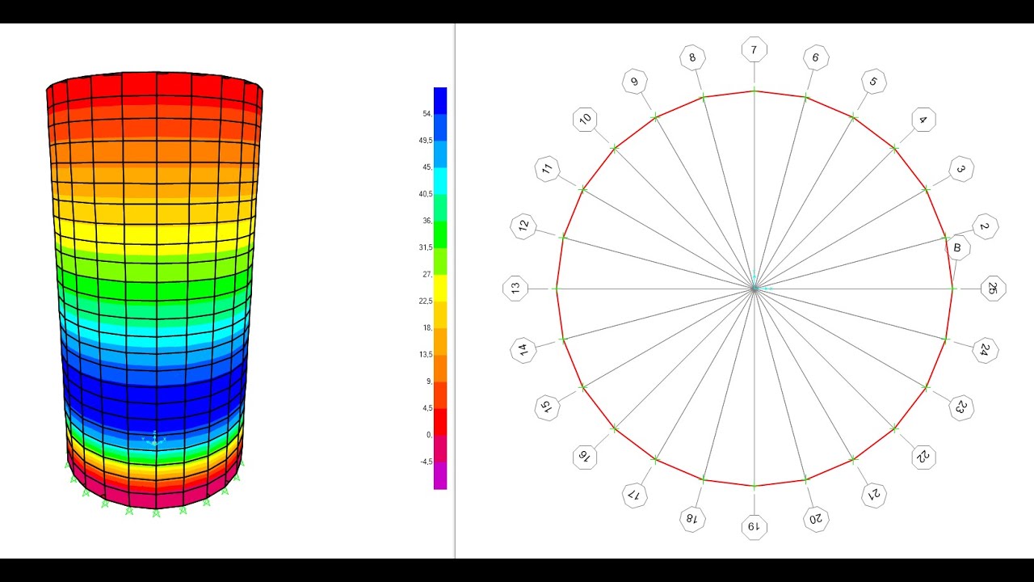The image size is (1034, 582).
Task: Click grid bubble number 9
Action: click(635, 82)
